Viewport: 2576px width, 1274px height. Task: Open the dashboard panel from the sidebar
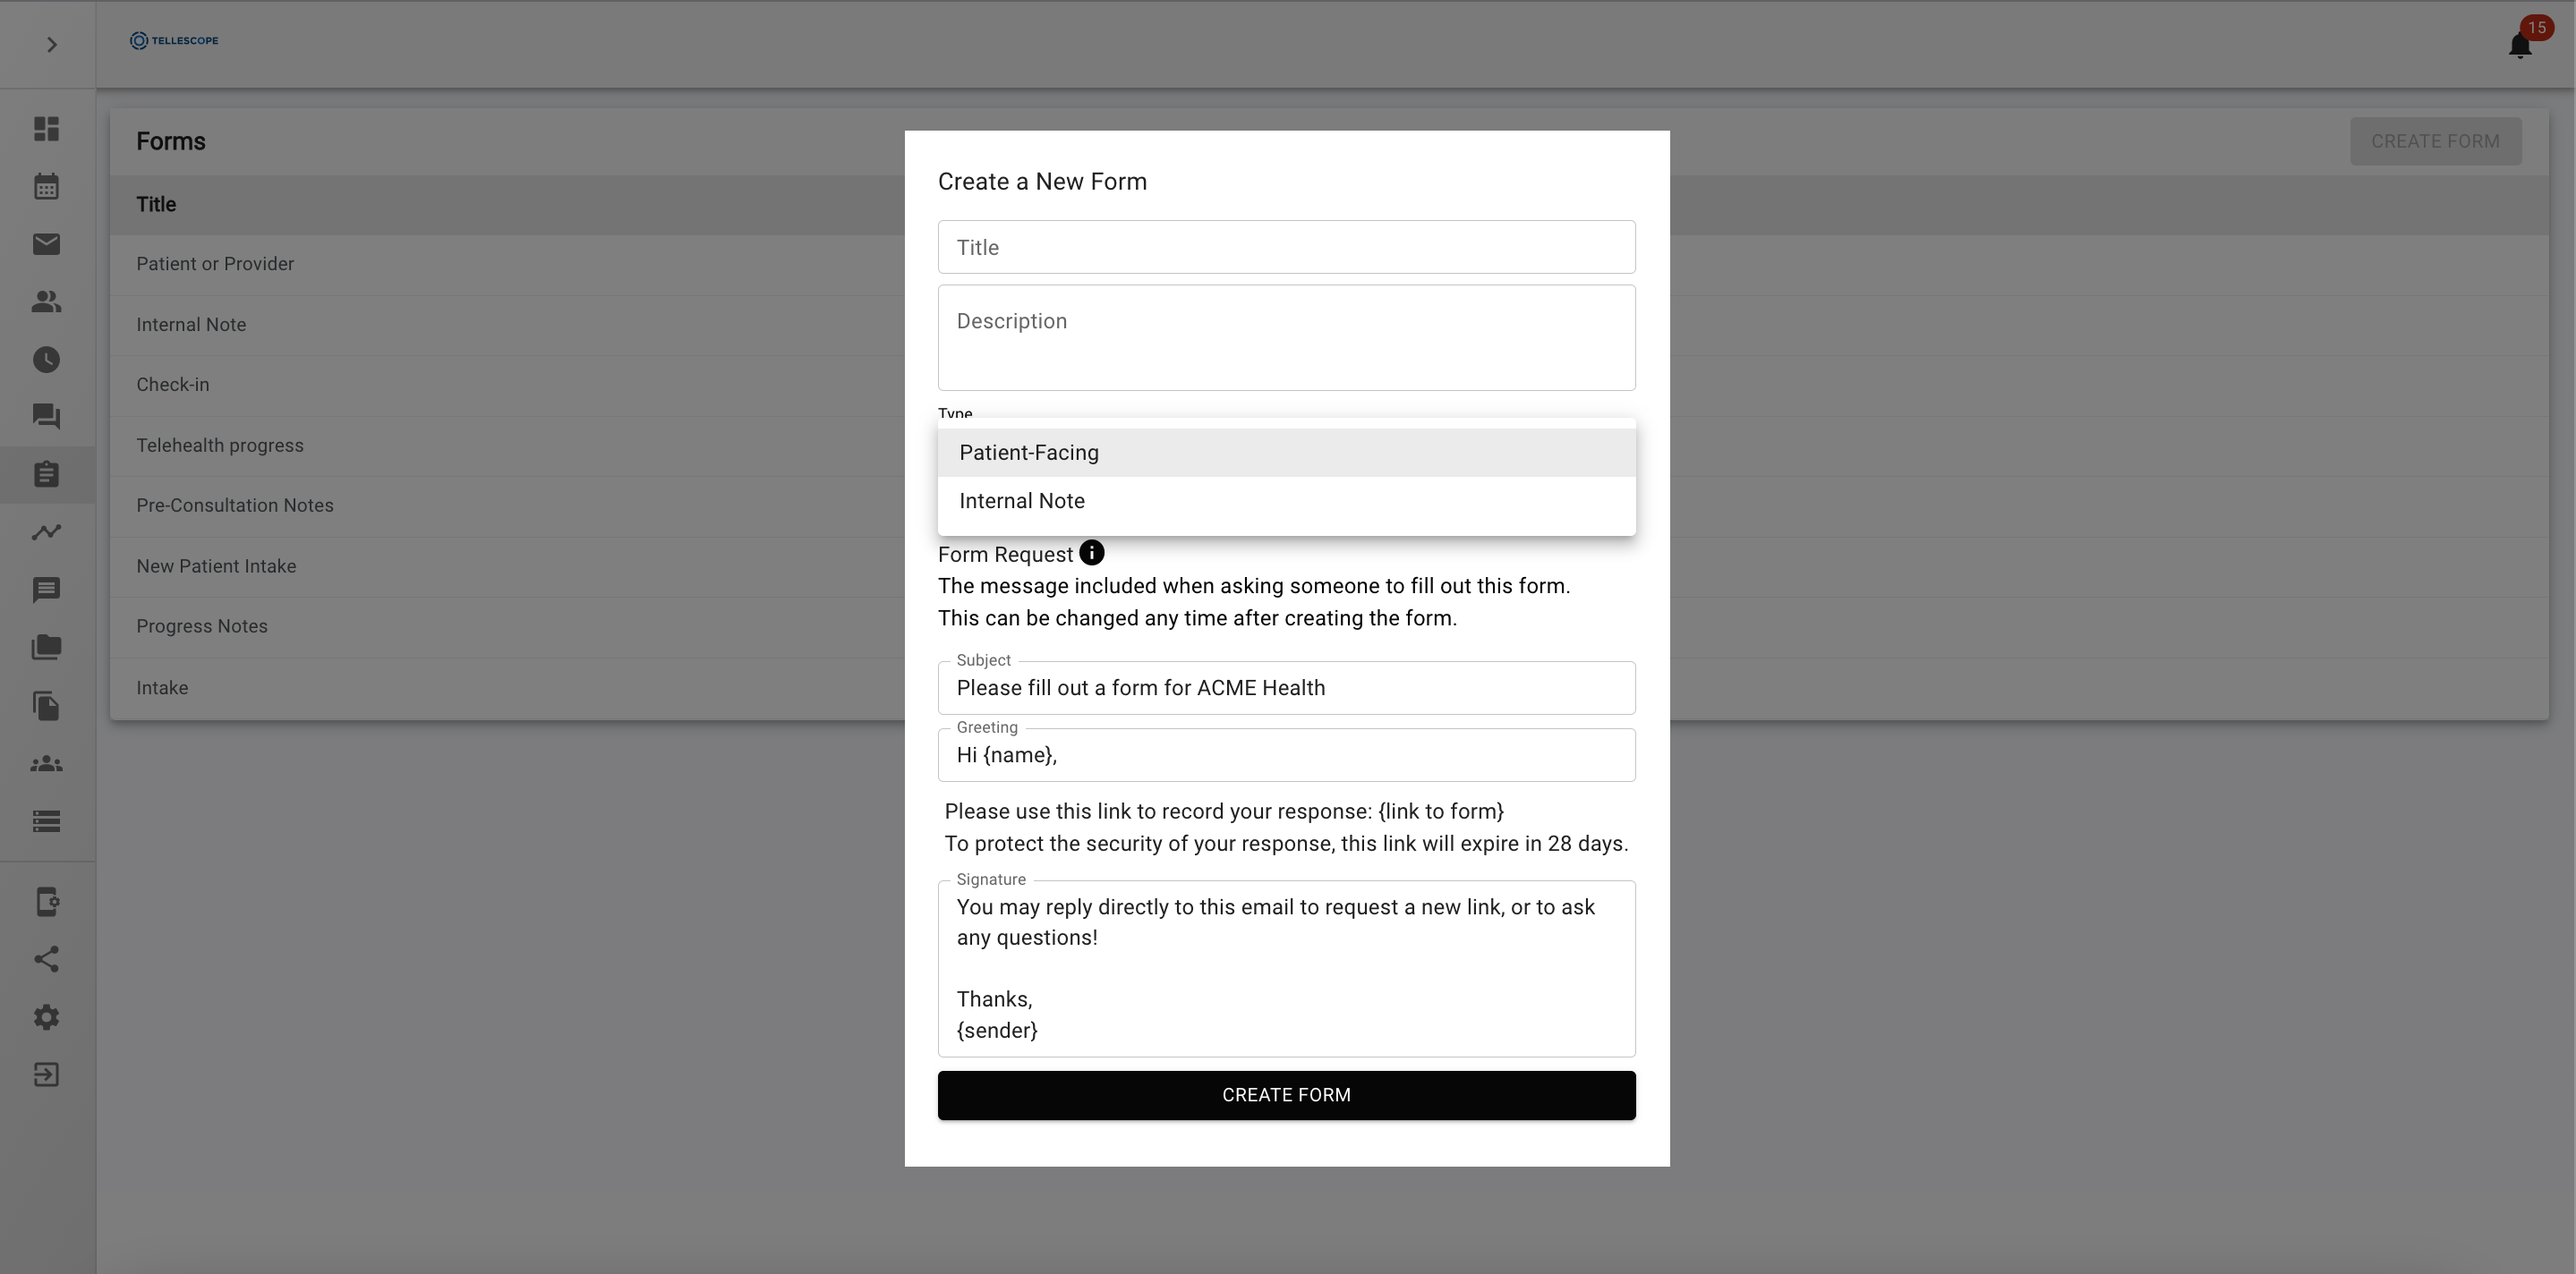tap(46, 129)
